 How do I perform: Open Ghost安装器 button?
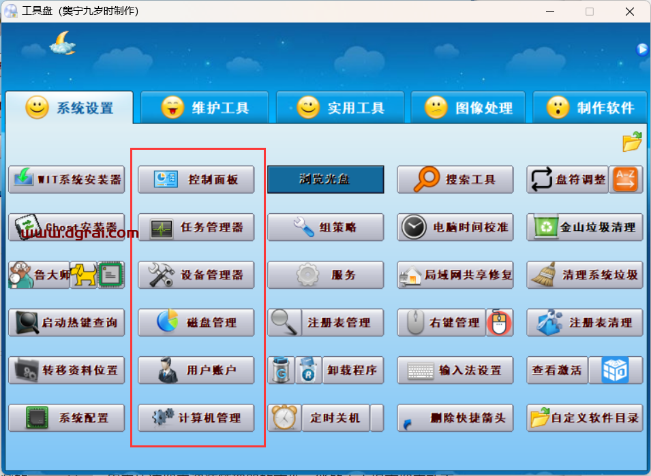click(66, 227)
